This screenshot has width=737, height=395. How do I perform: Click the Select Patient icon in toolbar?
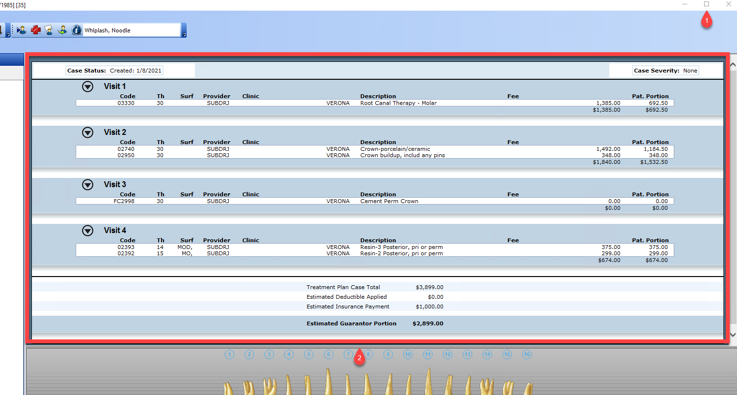(x=22, y=30)
